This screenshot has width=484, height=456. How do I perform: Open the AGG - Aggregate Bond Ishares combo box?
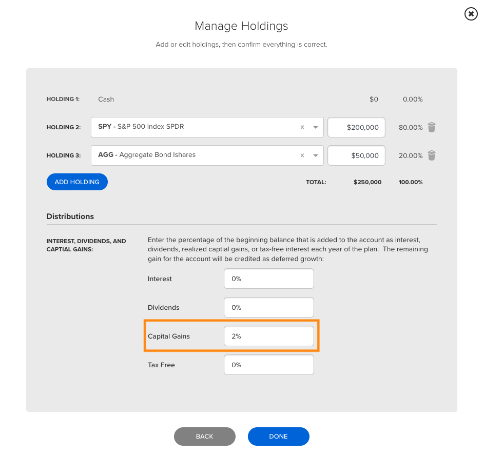point(207,155)
